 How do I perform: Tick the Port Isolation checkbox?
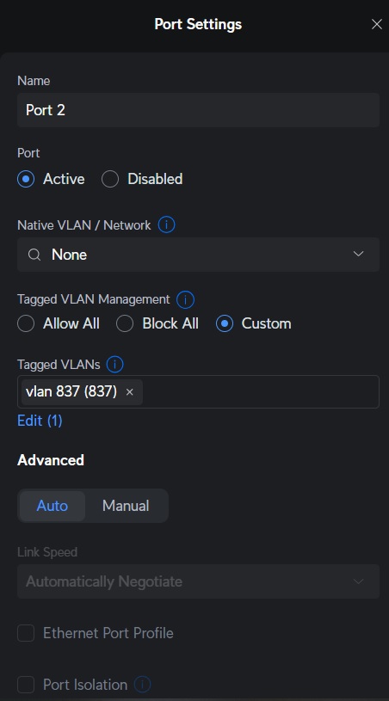[26, 684]
